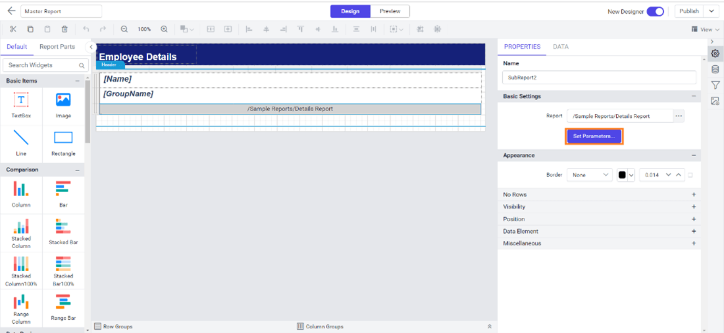Click the align vertical middle icon
724x333 pixels.
click(318, 29)
